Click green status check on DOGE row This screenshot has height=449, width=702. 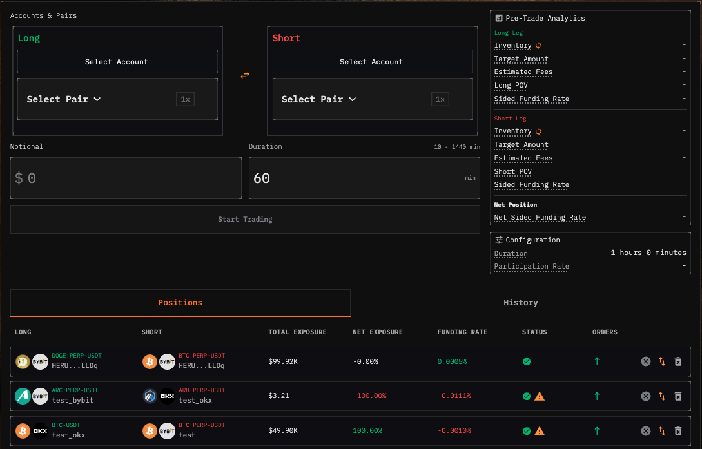tap(527, 361)
